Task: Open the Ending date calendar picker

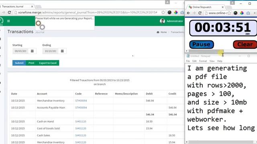Action: point(62,51)
